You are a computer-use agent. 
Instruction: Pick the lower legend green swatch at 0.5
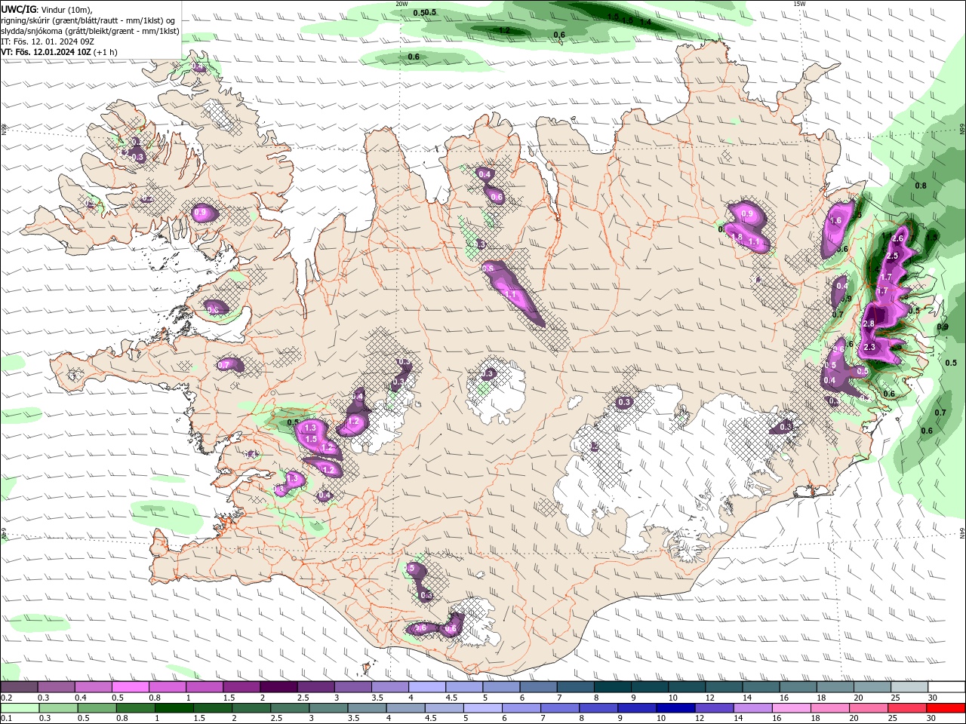point(97,708)
